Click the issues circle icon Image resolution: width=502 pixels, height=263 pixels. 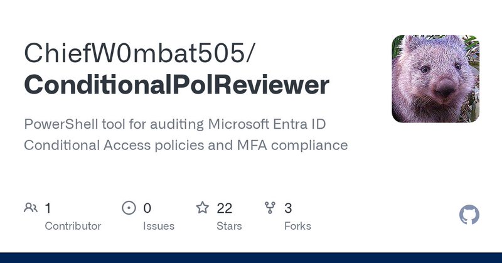pyautogui.click(x=129, y=208)
